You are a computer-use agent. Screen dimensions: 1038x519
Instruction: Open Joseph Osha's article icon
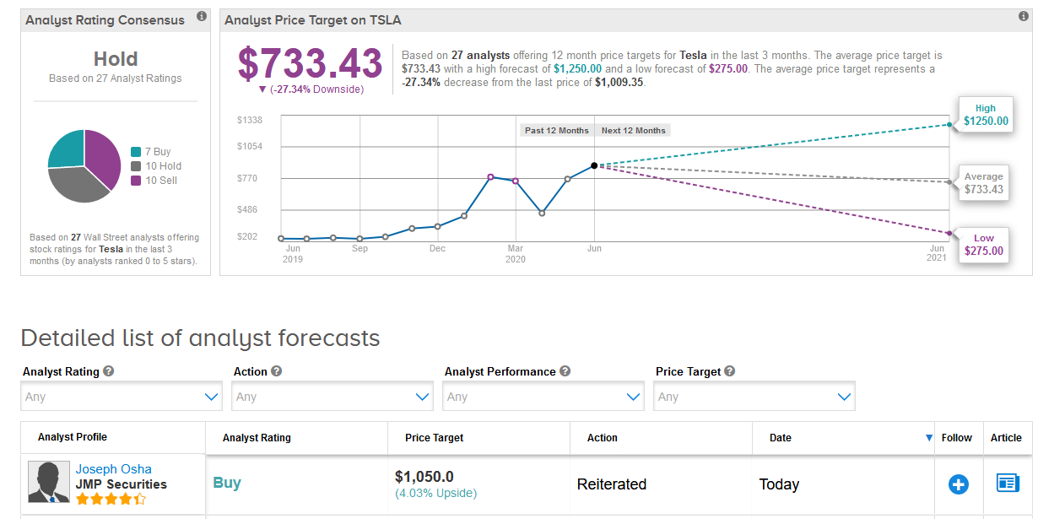tap(1008, 483)
